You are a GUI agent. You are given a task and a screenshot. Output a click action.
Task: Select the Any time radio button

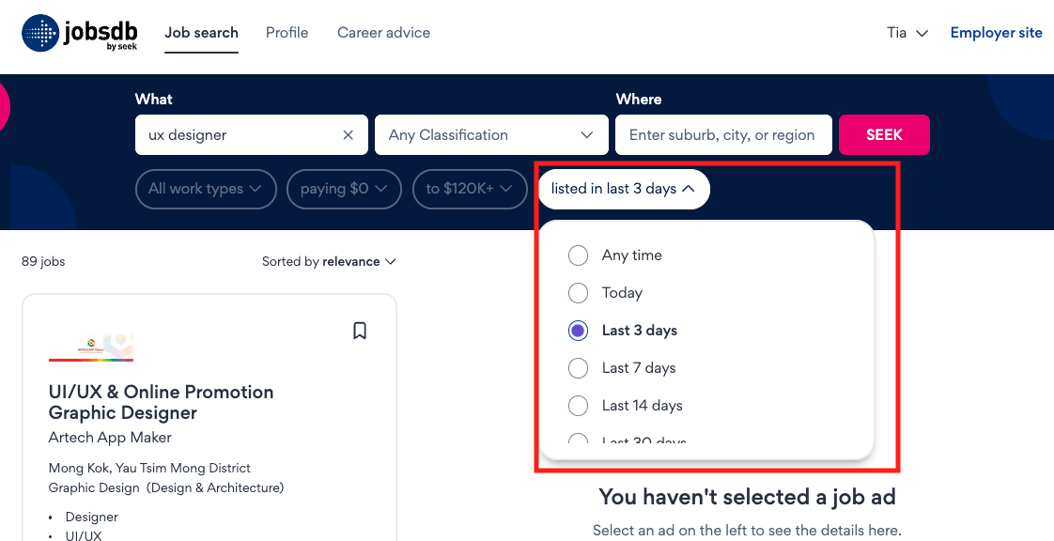pyautogui.click(x=578, y=255)
